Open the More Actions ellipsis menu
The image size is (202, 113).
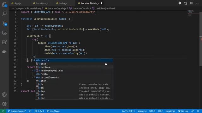coord(197,3)
